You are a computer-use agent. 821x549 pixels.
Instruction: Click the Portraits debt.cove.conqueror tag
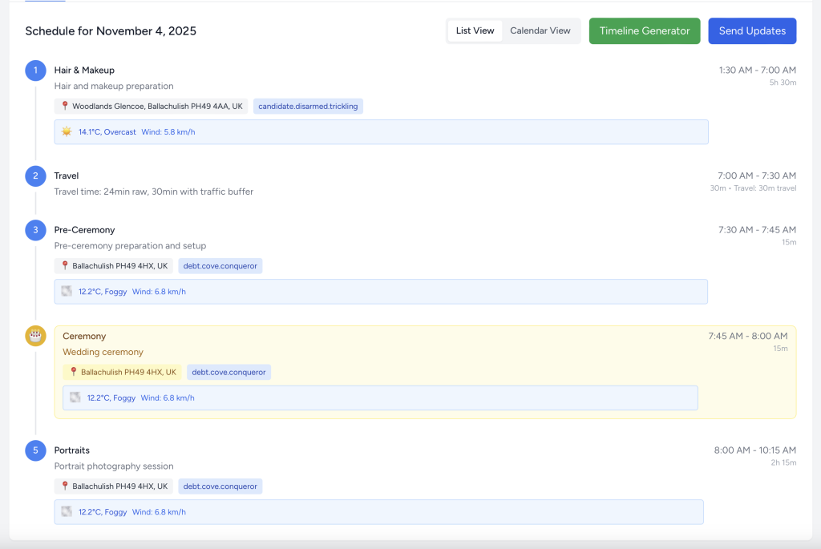tap(220, 486)
